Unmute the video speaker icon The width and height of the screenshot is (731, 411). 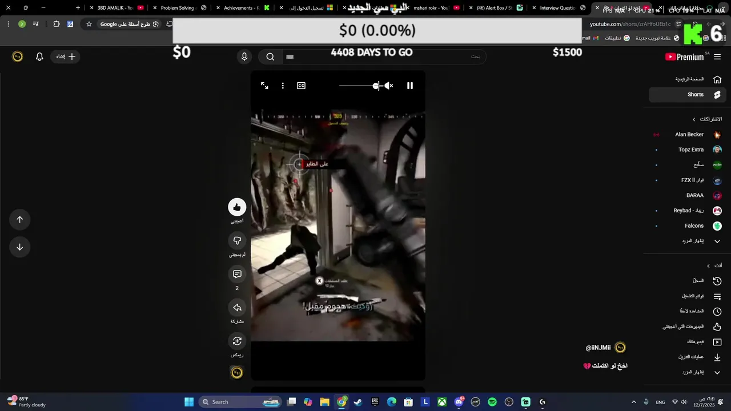tap(388, 86)
